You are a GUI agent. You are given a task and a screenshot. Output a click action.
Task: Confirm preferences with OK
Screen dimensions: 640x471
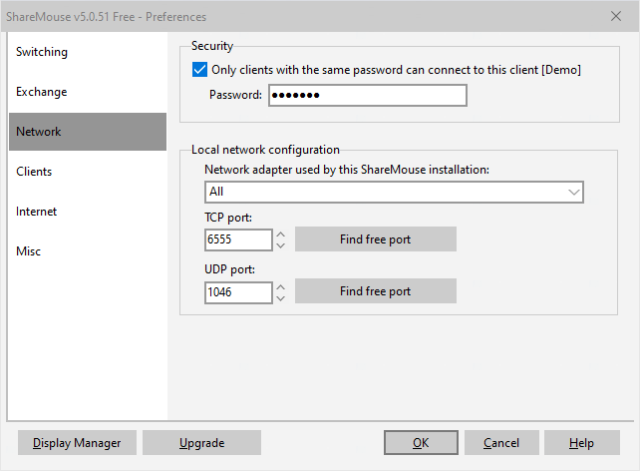[421, 443]
